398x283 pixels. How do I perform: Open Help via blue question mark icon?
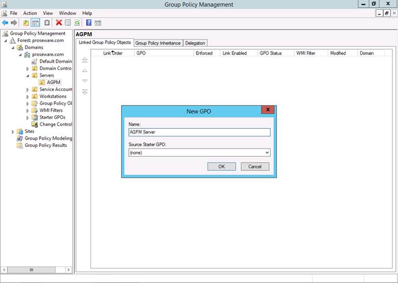pos(89,23)
